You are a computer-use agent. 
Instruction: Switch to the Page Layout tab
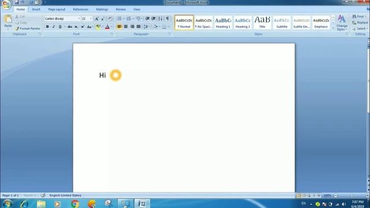point(57,9)
